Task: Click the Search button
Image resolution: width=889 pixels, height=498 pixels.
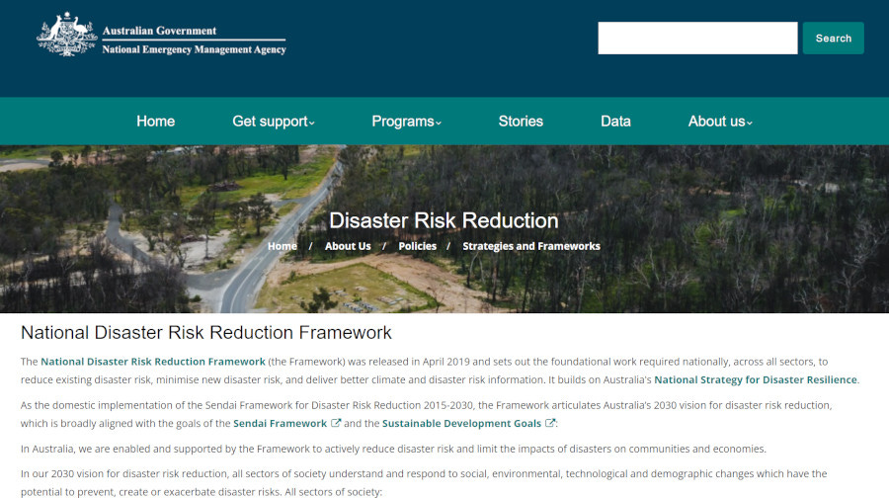Action: pyautogui.click(x=834, y=38)
